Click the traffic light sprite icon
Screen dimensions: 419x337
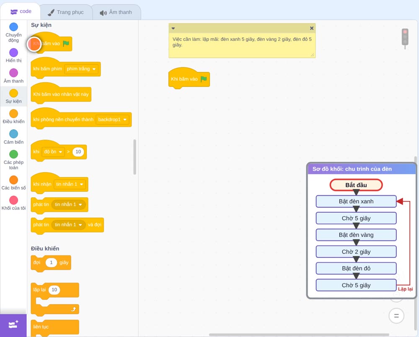pos(405,38)
